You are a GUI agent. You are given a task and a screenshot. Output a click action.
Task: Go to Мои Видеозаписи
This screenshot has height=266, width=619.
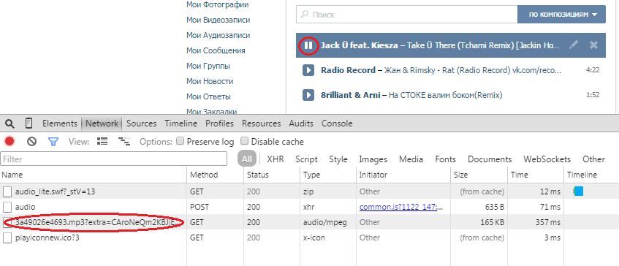coord(218,20)
